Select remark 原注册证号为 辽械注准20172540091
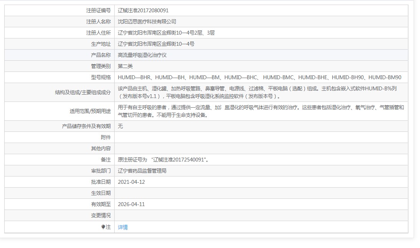The width and height of the screenshot is (420, 248). (163, 160)
